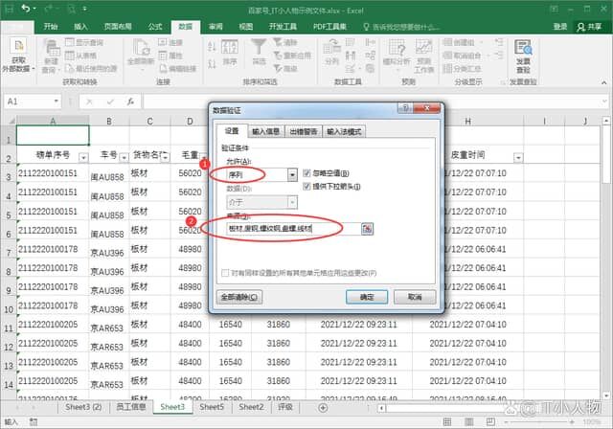Click the Get External Data ribbon icon
This screenshot has width=613, height=429.
(x=17, y=55)
